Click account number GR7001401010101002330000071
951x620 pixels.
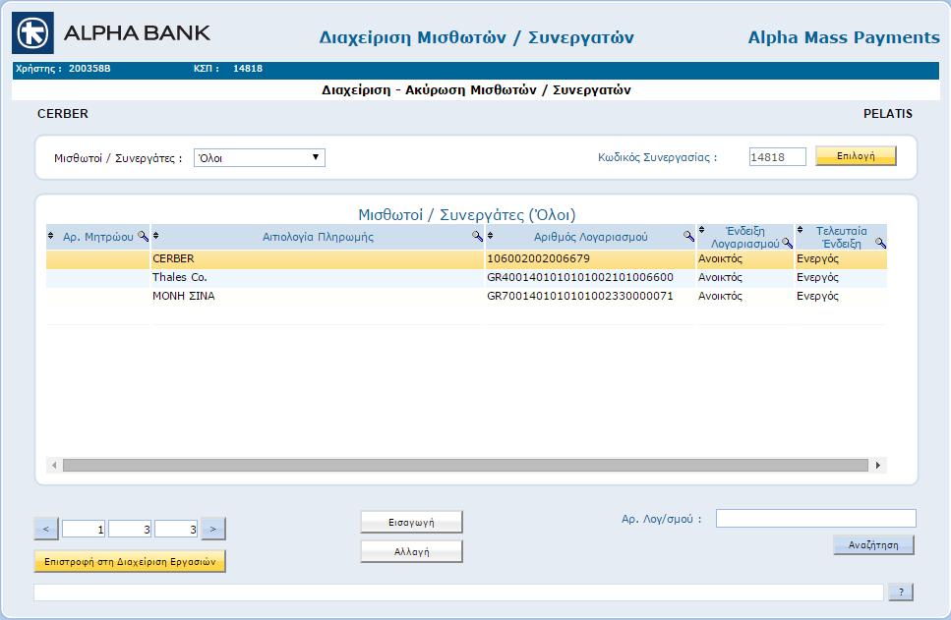(x=580, y=297)
